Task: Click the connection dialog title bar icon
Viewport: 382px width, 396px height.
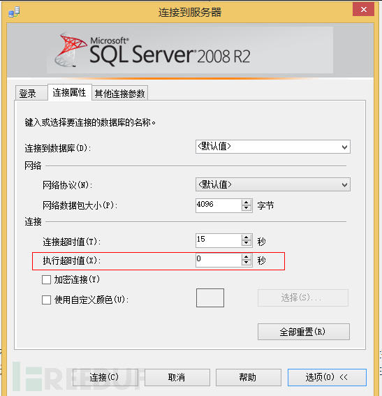Action: (x=14, y=12)
